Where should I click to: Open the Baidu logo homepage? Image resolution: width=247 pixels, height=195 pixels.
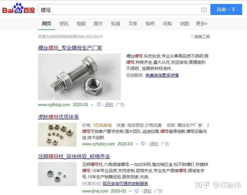click(19, 9)
